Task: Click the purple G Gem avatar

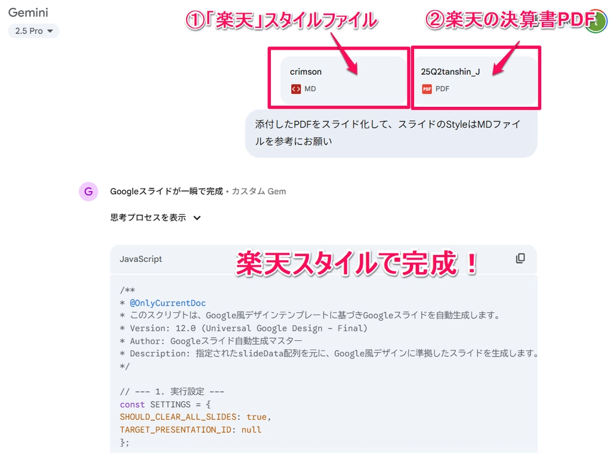Action: click(88, 192)
